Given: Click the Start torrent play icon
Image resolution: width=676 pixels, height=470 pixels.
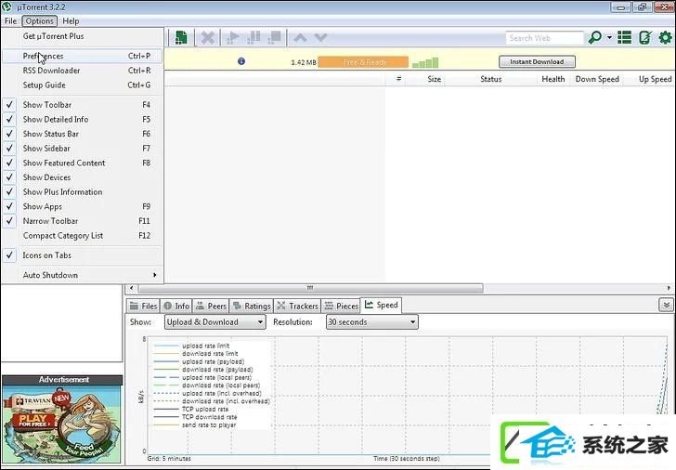Looking at the screenshot, I should tap(233, 38).
